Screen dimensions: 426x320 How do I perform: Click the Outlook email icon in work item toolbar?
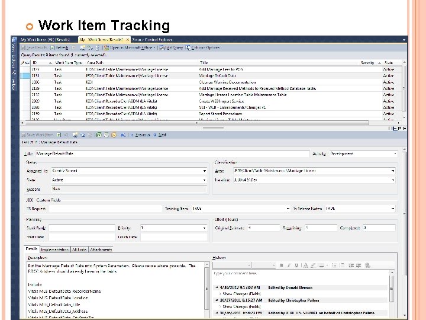pos(114,135)
